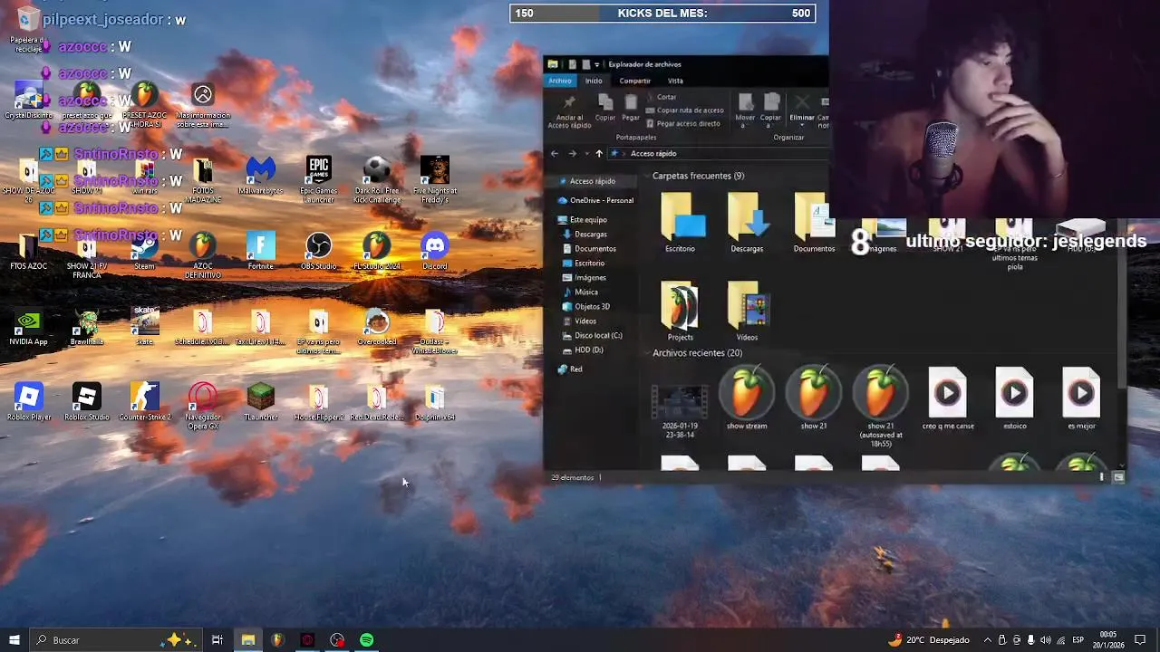Open the Projects frequent folder
Screen dimensions: 1160x652
680,312
